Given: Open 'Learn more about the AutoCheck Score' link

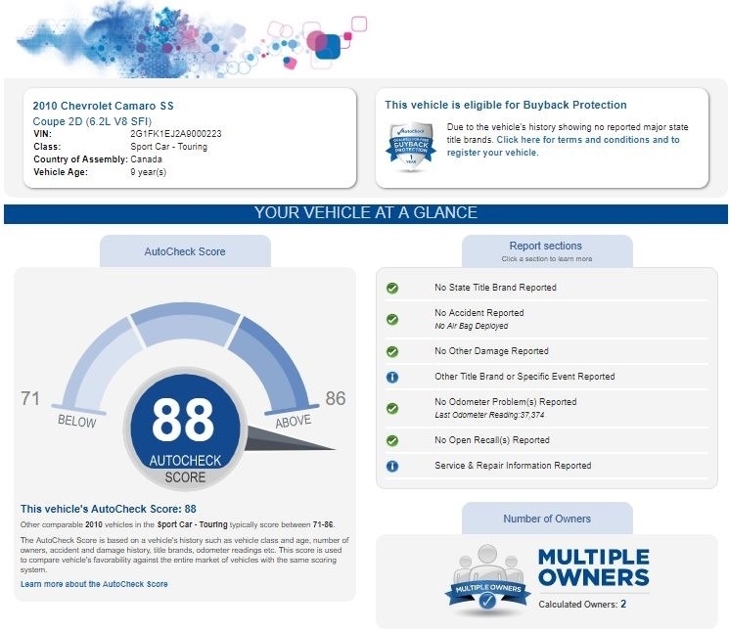Looking at the screenshot, I should (94, 584).
